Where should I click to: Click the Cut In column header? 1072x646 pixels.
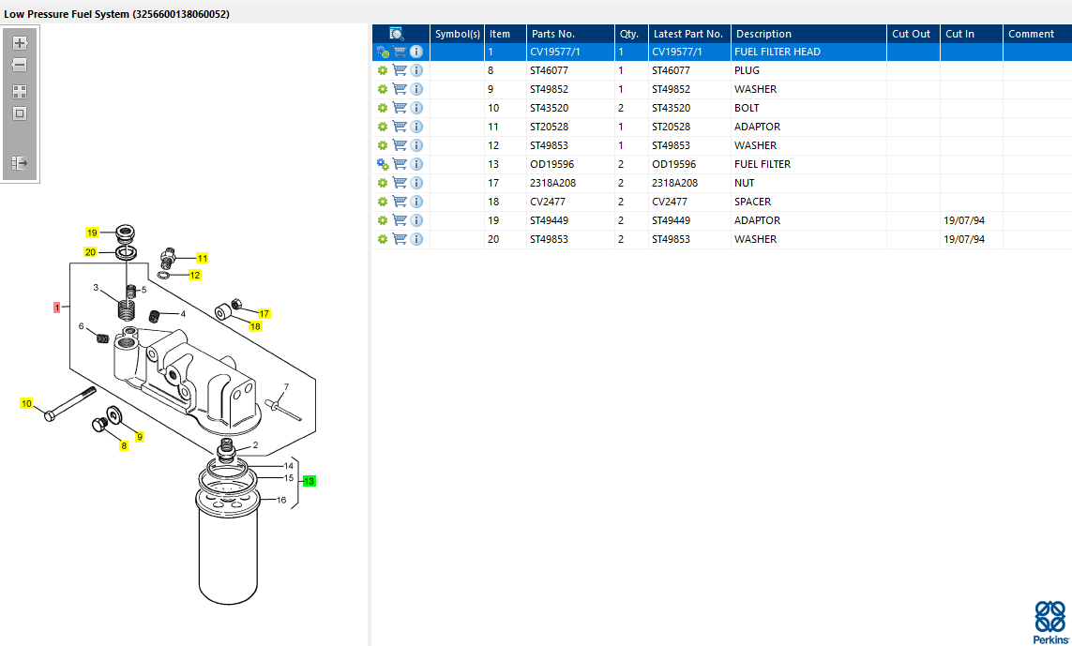click(971, 34)
